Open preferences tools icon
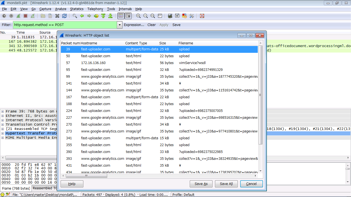351x197 pixels. (192, 16)
